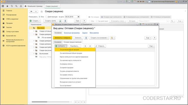Click the magnifier search icon in top toolbar
188x105 pixels.
tap(16, 6)
